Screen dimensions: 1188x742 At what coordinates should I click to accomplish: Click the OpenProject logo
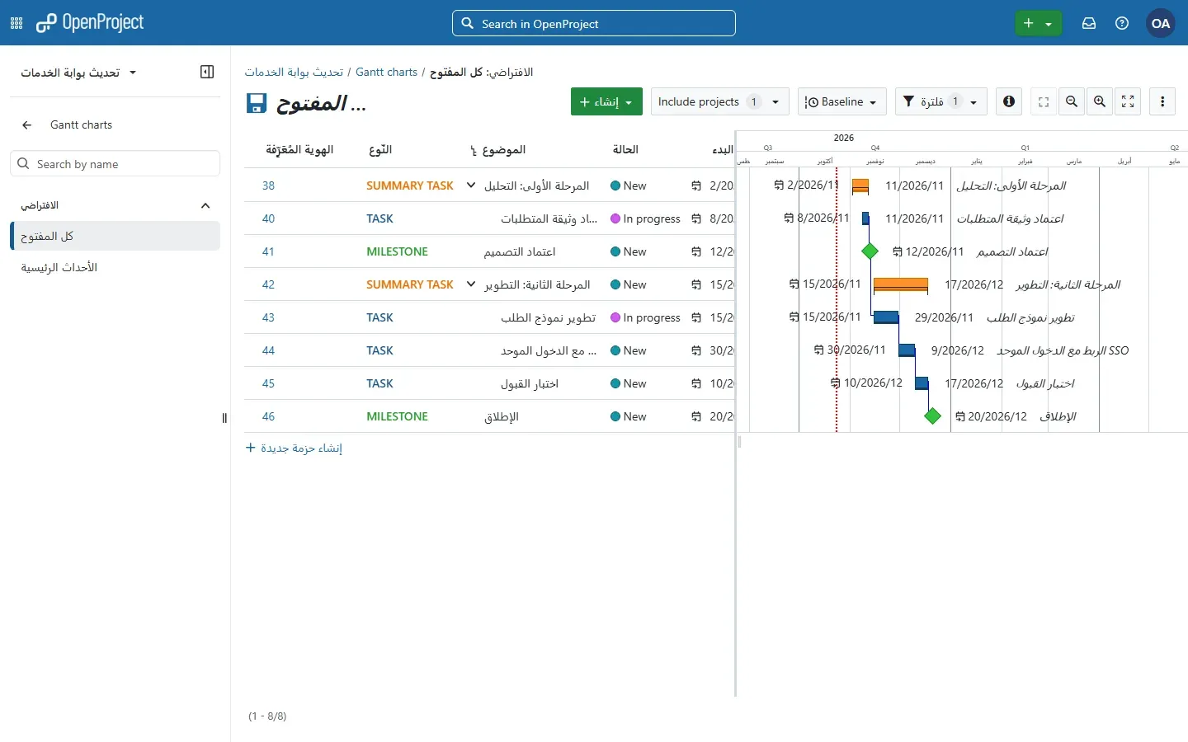[x=90, y=23]
